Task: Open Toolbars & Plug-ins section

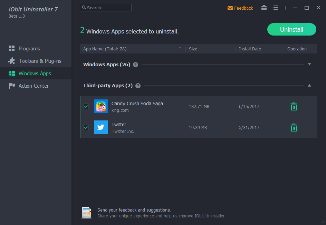Action: point(40,61)
